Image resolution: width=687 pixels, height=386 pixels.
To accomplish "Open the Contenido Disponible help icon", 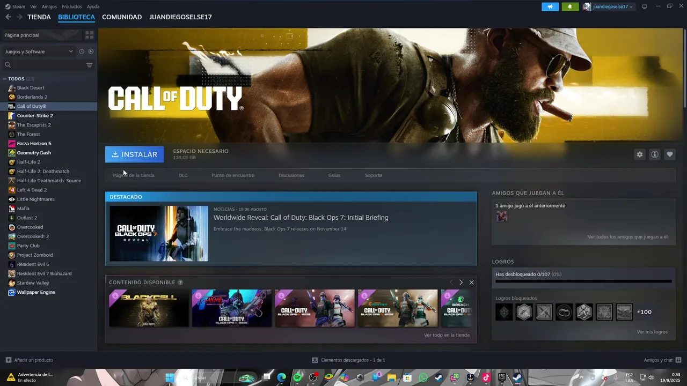I will pos(180,283).
